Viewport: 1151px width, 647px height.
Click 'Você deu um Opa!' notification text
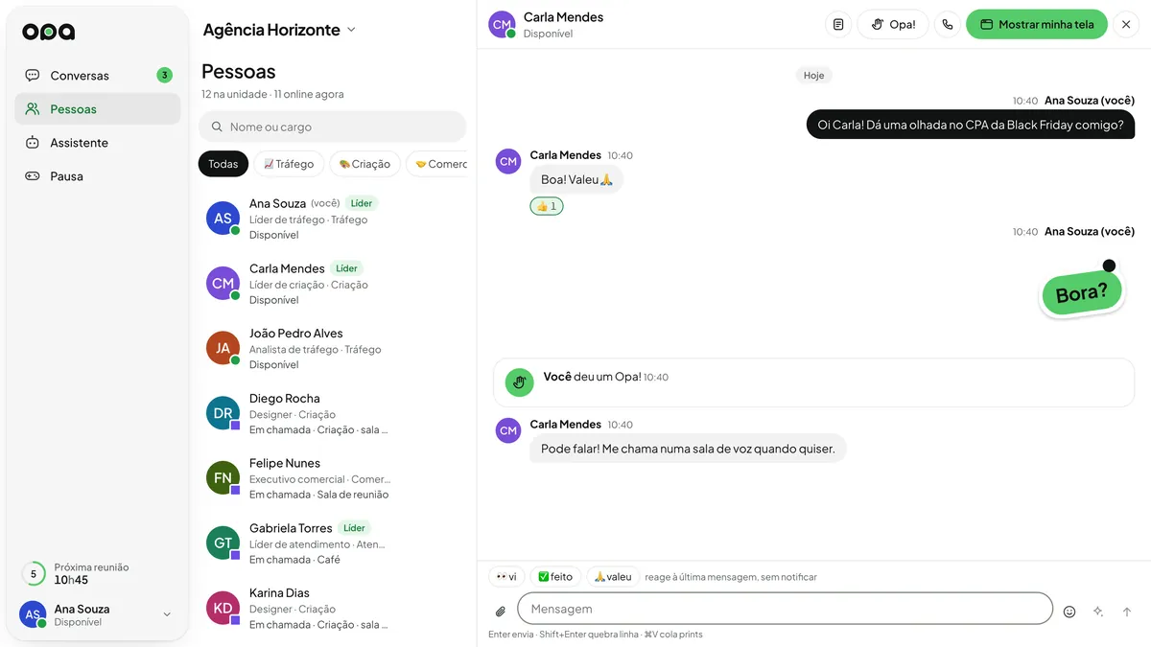tap(592, 377)
